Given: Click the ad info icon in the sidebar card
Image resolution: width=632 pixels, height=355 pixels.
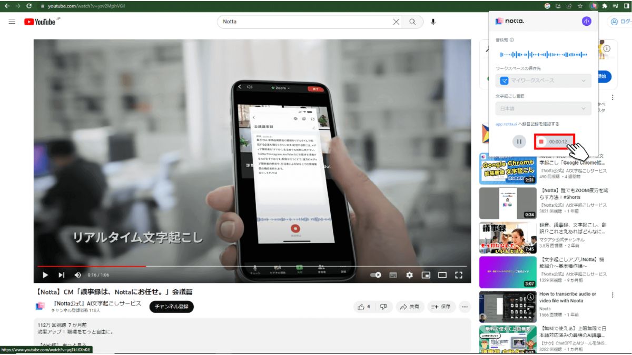Looking at the screenshot, I should tap(607, 48).
